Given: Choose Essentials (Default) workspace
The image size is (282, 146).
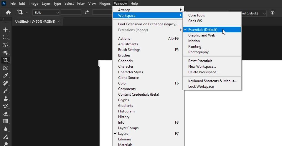Looking at the screenshot, I should [x=212, y=30].
